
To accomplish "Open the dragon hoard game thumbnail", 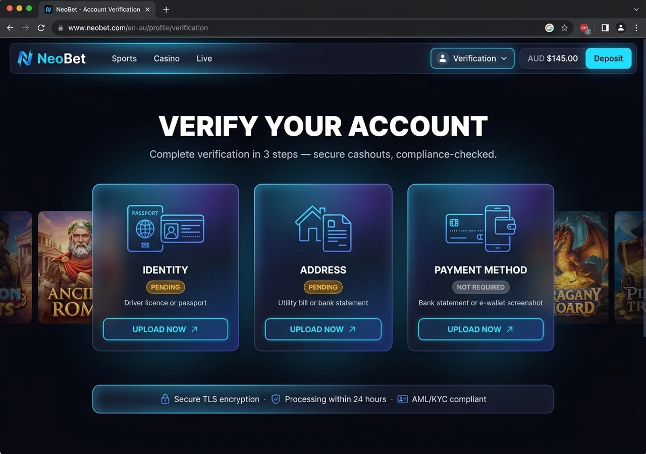I will click(581, 267).
